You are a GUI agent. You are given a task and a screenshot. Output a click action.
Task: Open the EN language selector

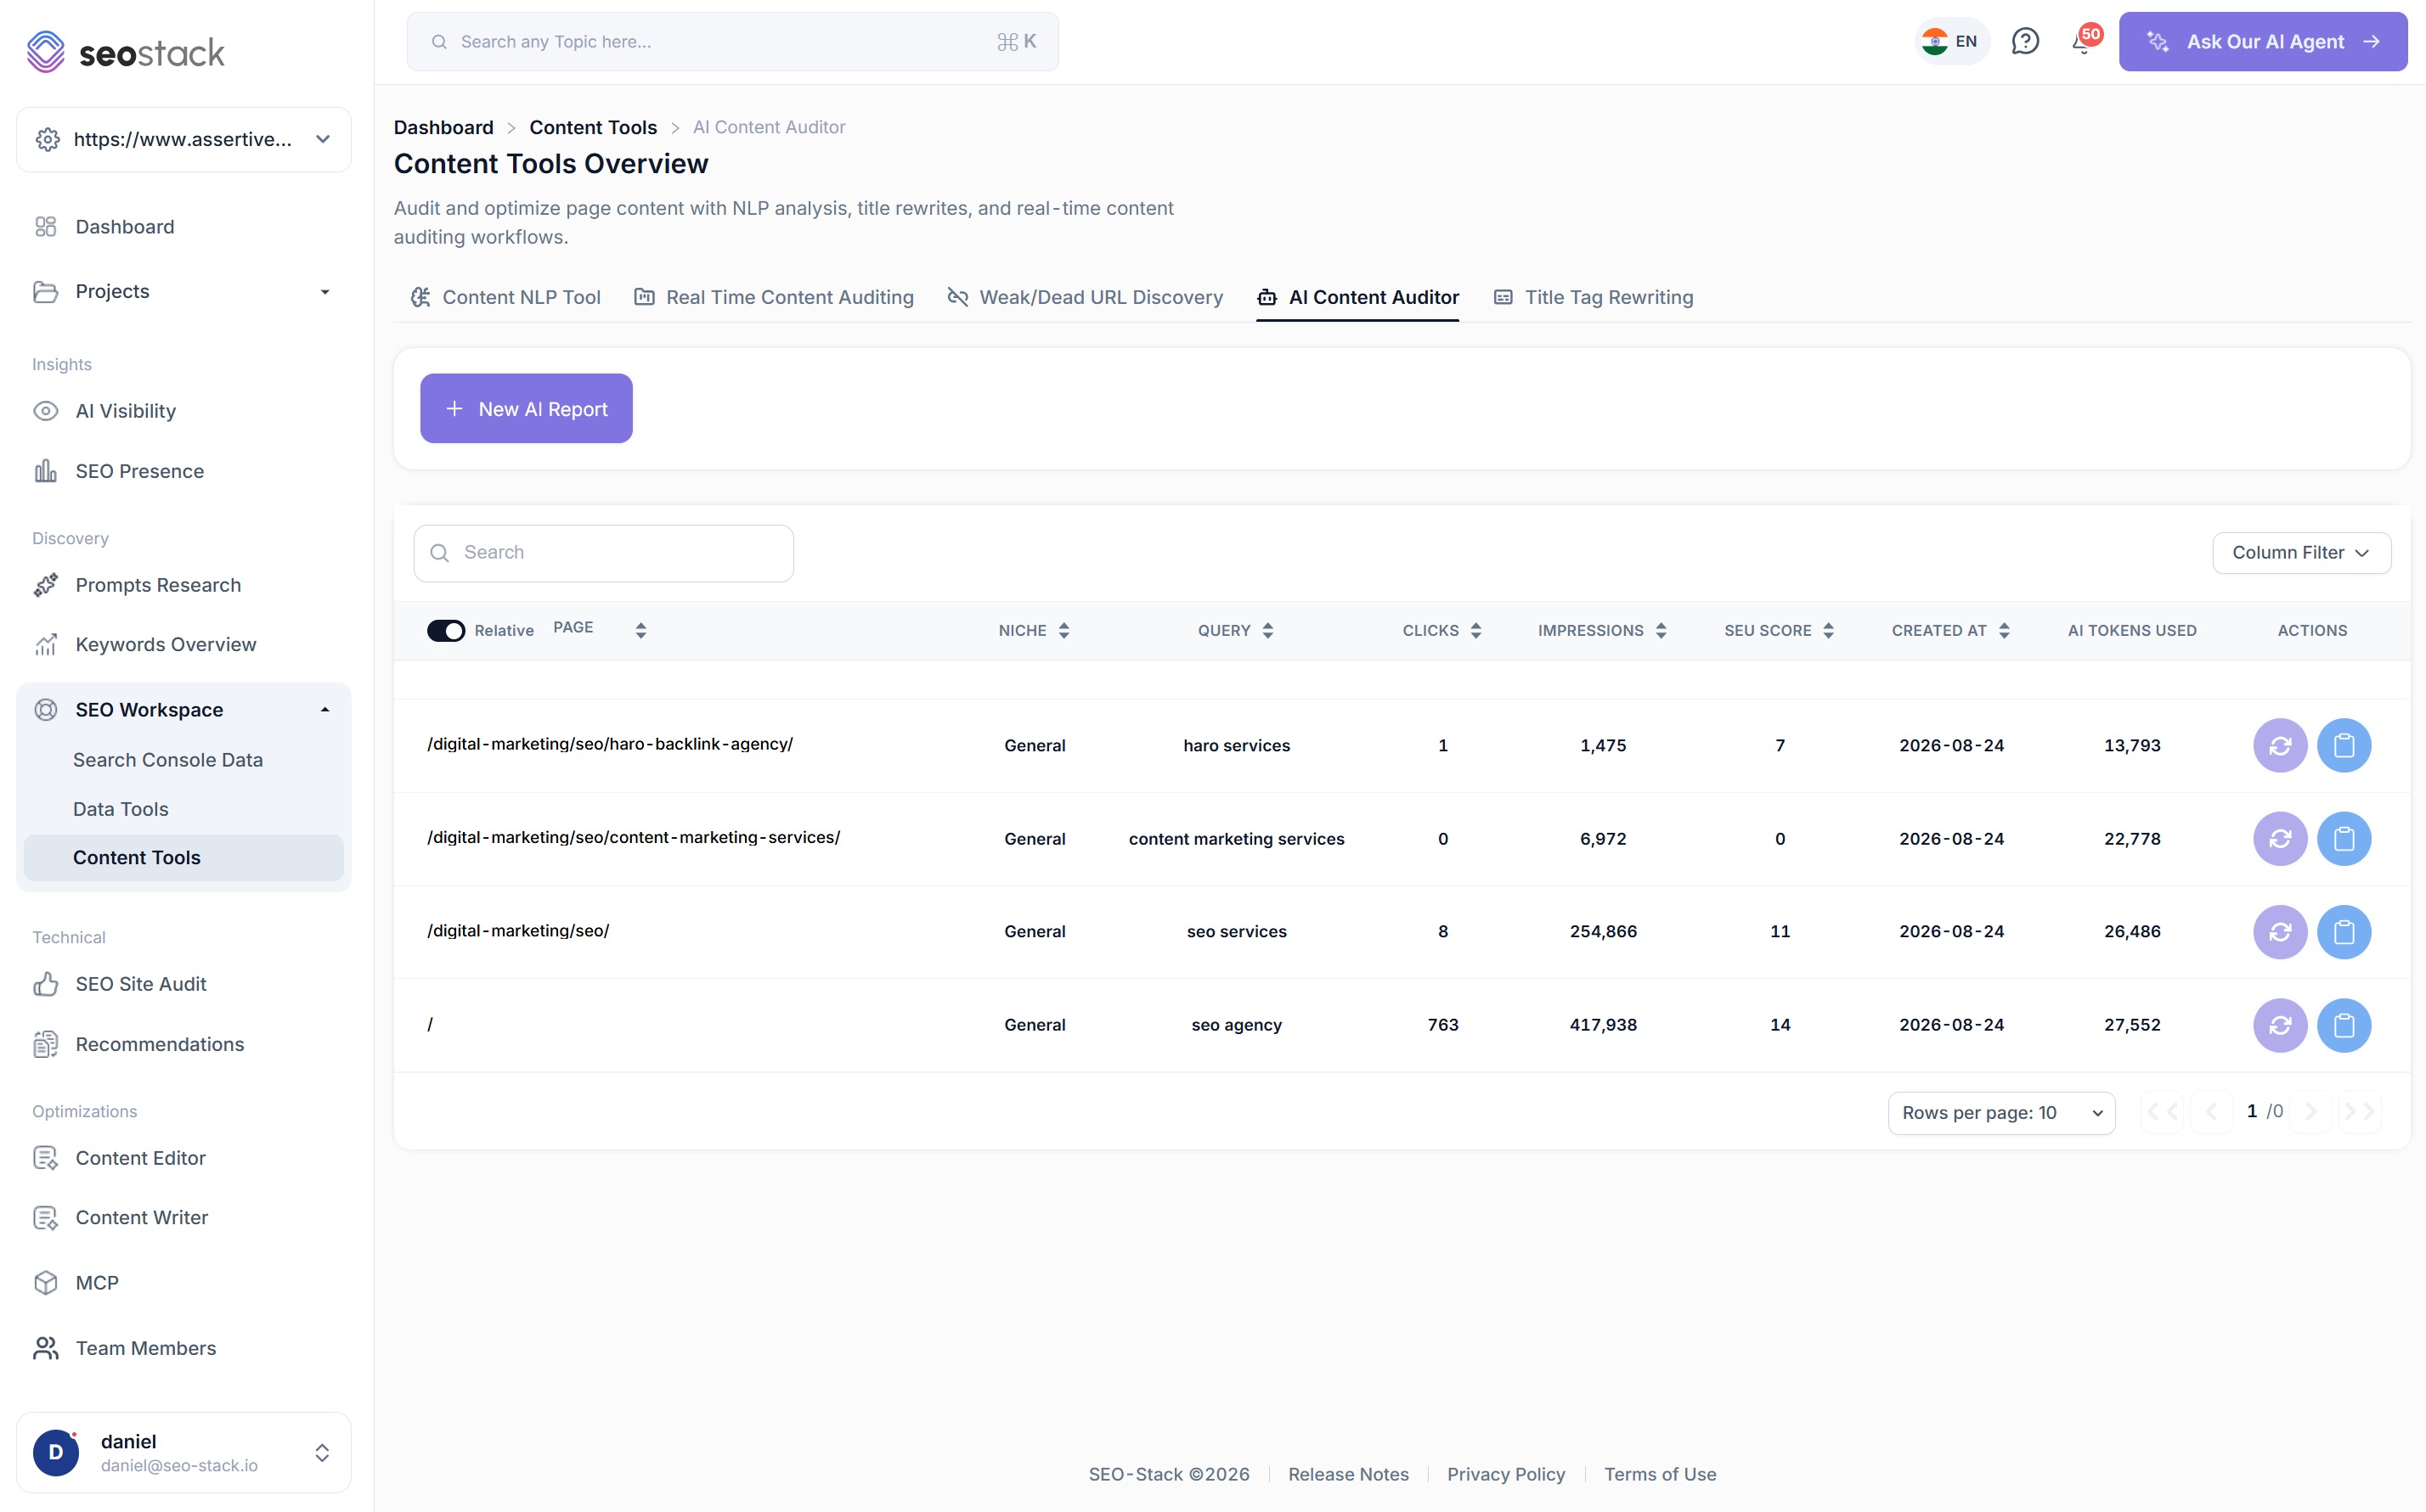[x=1951, y=41]
